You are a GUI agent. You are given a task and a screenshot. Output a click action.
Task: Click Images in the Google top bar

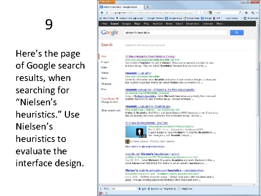pos(127,24)
